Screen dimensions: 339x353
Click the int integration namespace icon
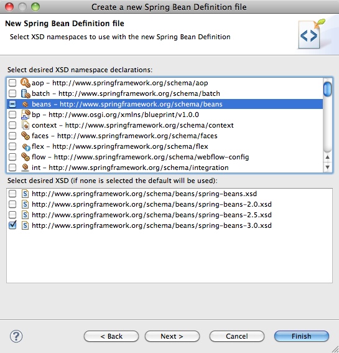point(26,167)
